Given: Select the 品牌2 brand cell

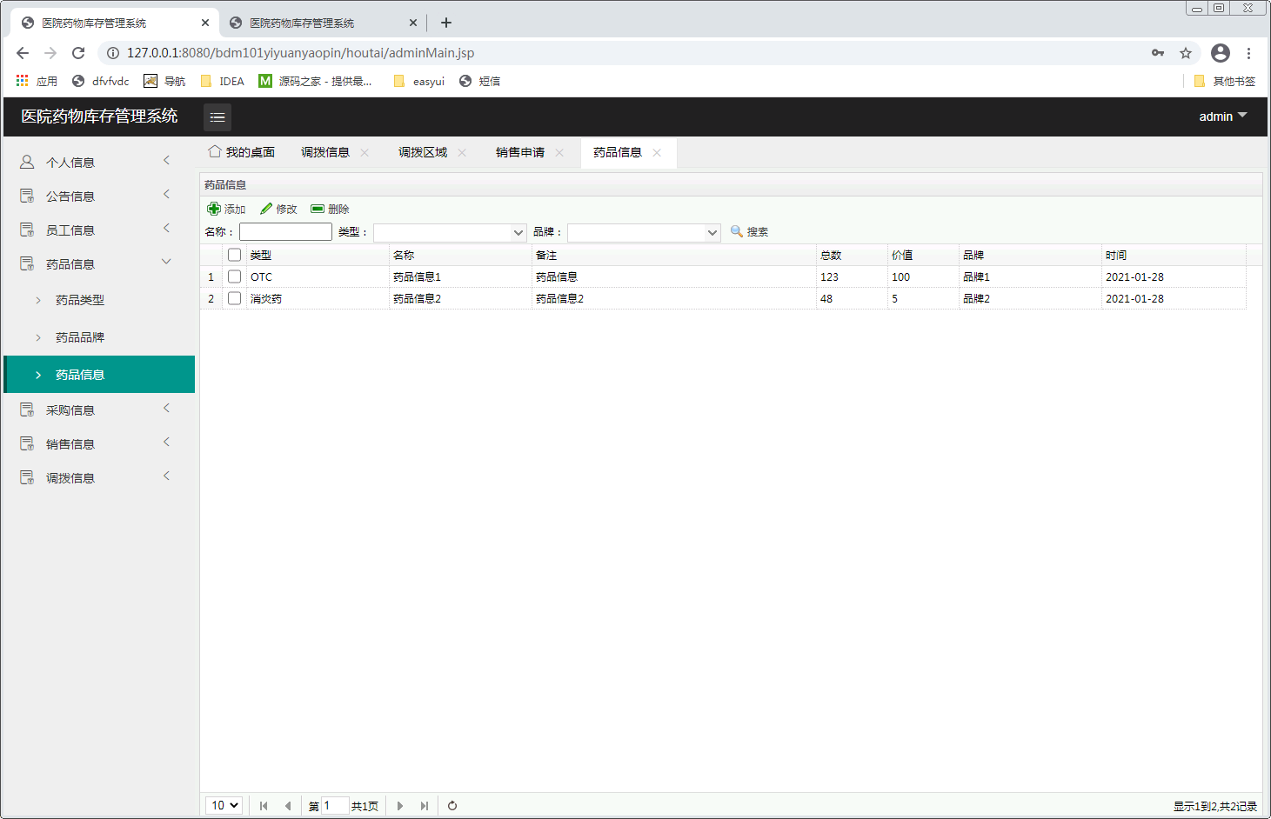Looking at the screenshot, I should click(1030, 298).
